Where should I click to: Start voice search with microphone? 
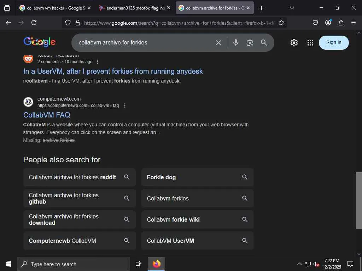click(235, 43)
